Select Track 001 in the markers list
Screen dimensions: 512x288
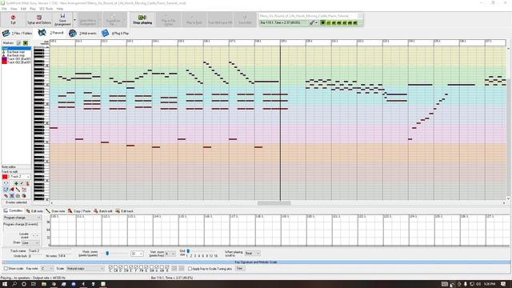[x=16, y=58]
